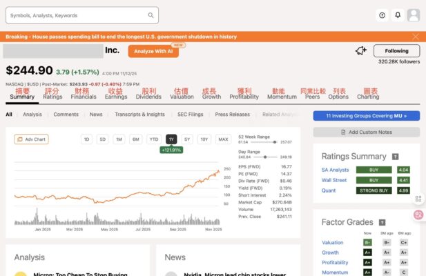Open the help question mark icon
This screenshot has width=426, height=276.
383,15
